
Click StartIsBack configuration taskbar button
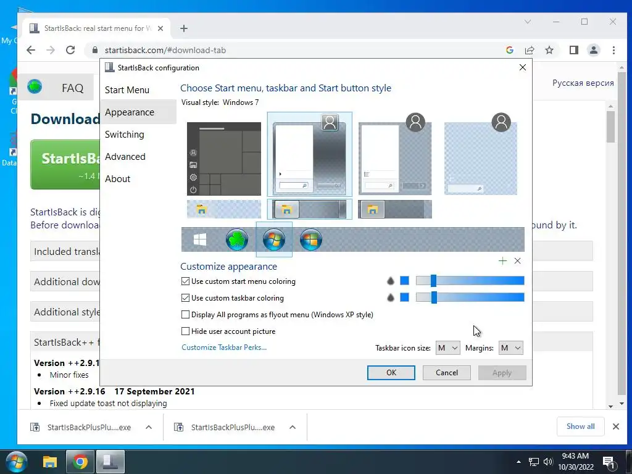point(110,462)
